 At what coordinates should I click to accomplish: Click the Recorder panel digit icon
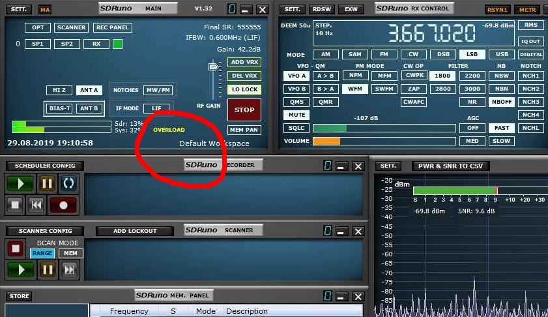(327, 166)
